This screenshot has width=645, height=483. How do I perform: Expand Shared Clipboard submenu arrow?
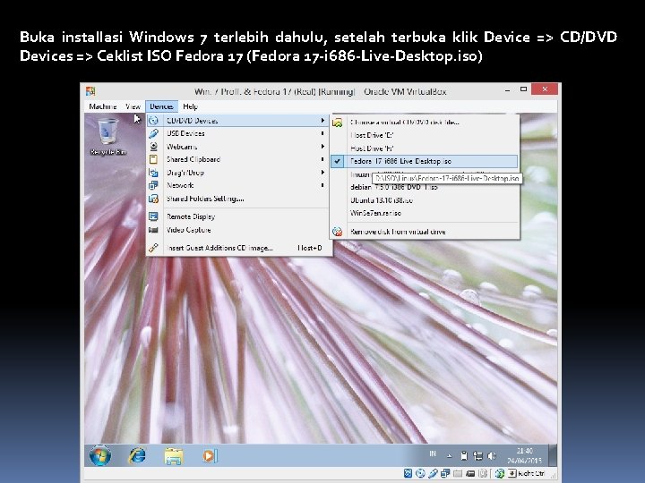click(322, 159)
